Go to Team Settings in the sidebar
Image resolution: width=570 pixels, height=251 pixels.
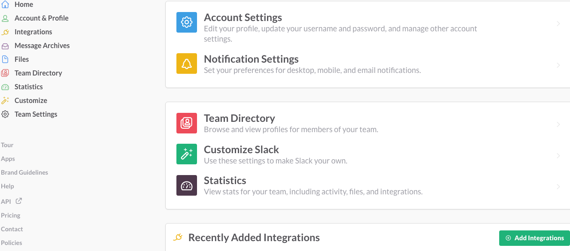click(36, 114)
